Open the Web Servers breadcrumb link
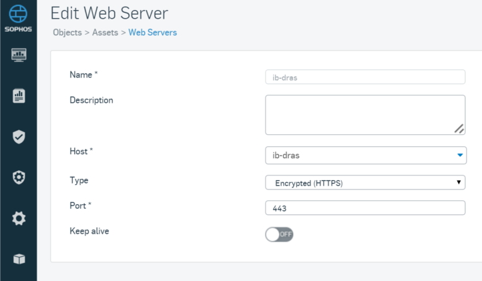482x281 pixels. 152,33
